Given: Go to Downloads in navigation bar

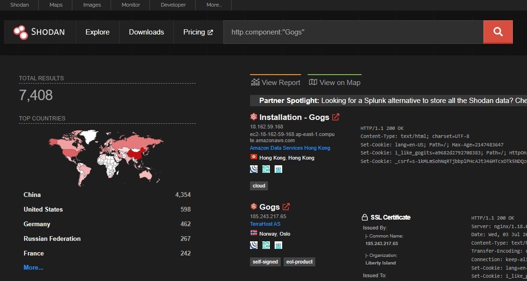Looking at the screenshot, I should (x=147, y=32).
